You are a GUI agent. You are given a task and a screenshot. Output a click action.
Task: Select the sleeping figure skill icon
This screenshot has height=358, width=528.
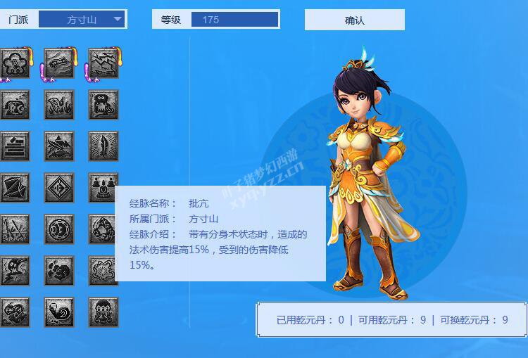[x=15, y=105]
